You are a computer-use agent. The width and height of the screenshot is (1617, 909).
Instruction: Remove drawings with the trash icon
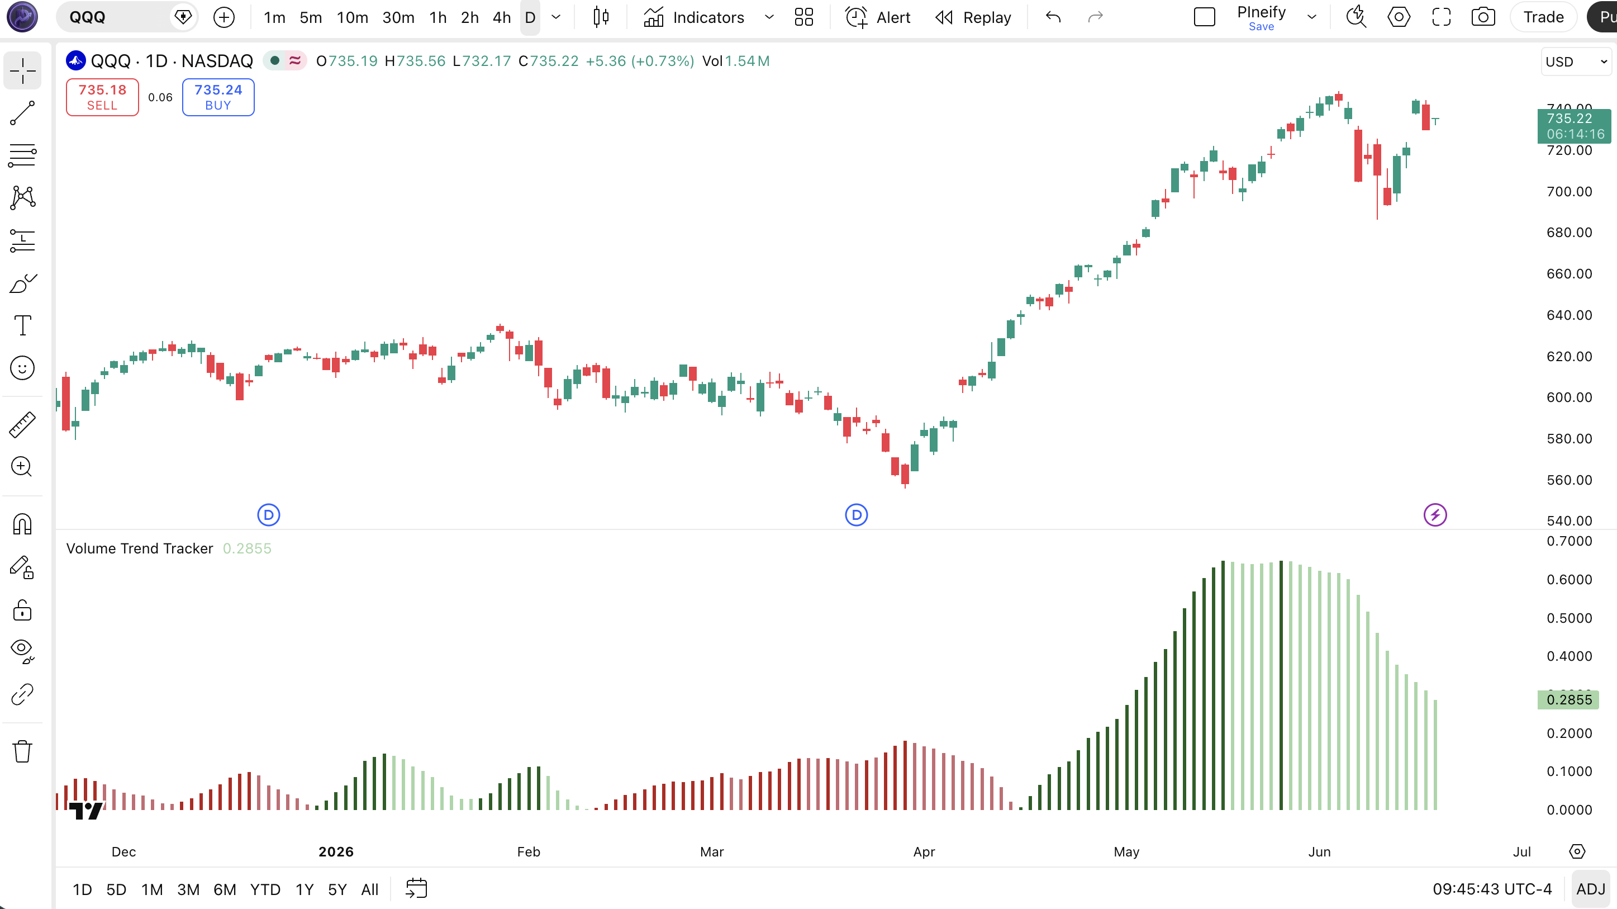[22, 751]
